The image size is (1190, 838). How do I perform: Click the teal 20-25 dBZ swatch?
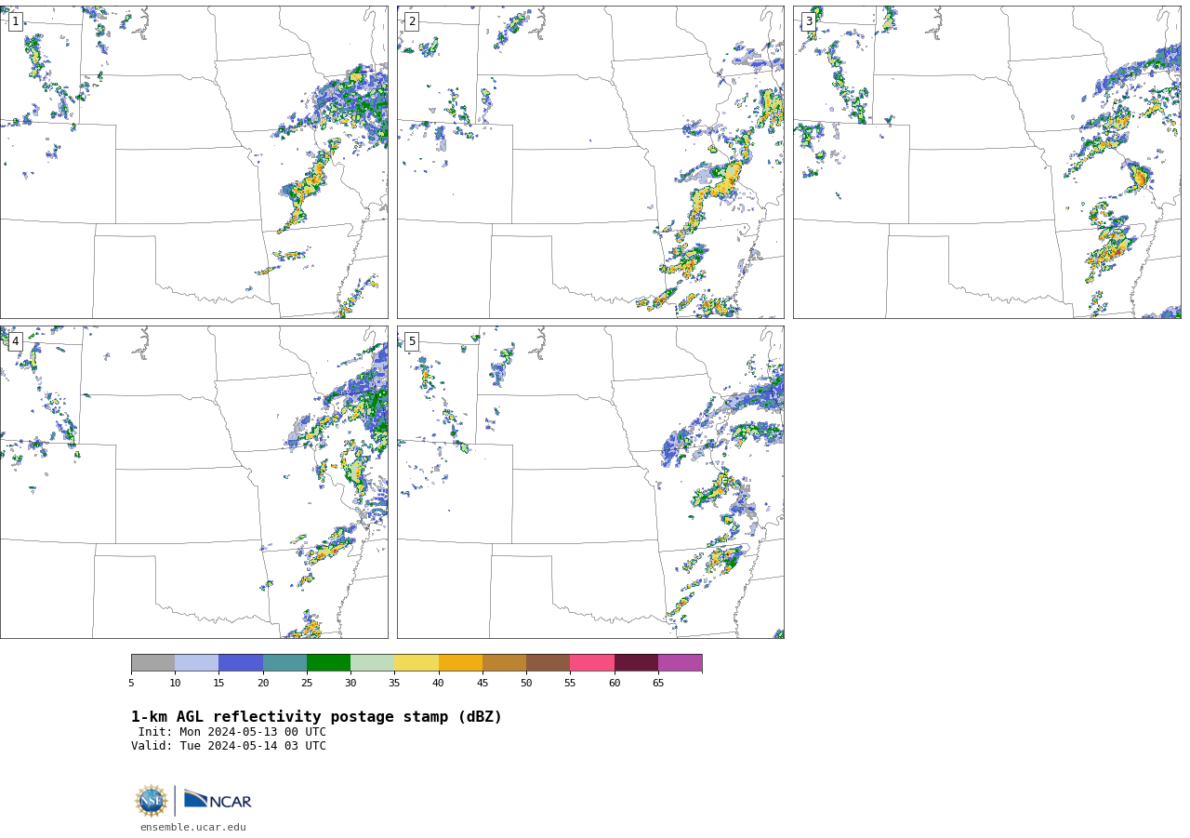pos(284,663)
